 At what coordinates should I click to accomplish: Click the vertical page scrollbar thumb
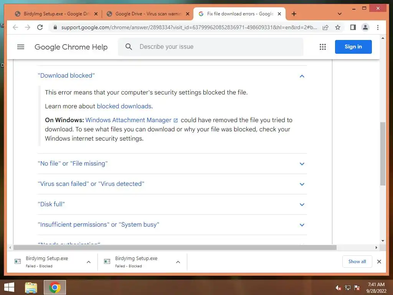coord(383,154)
